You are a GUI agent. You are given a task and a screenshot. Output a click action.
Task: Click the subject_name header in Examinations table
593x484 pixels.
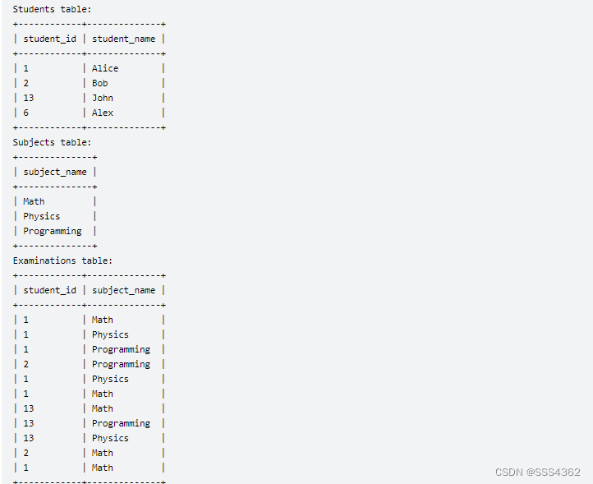point(123,290)
